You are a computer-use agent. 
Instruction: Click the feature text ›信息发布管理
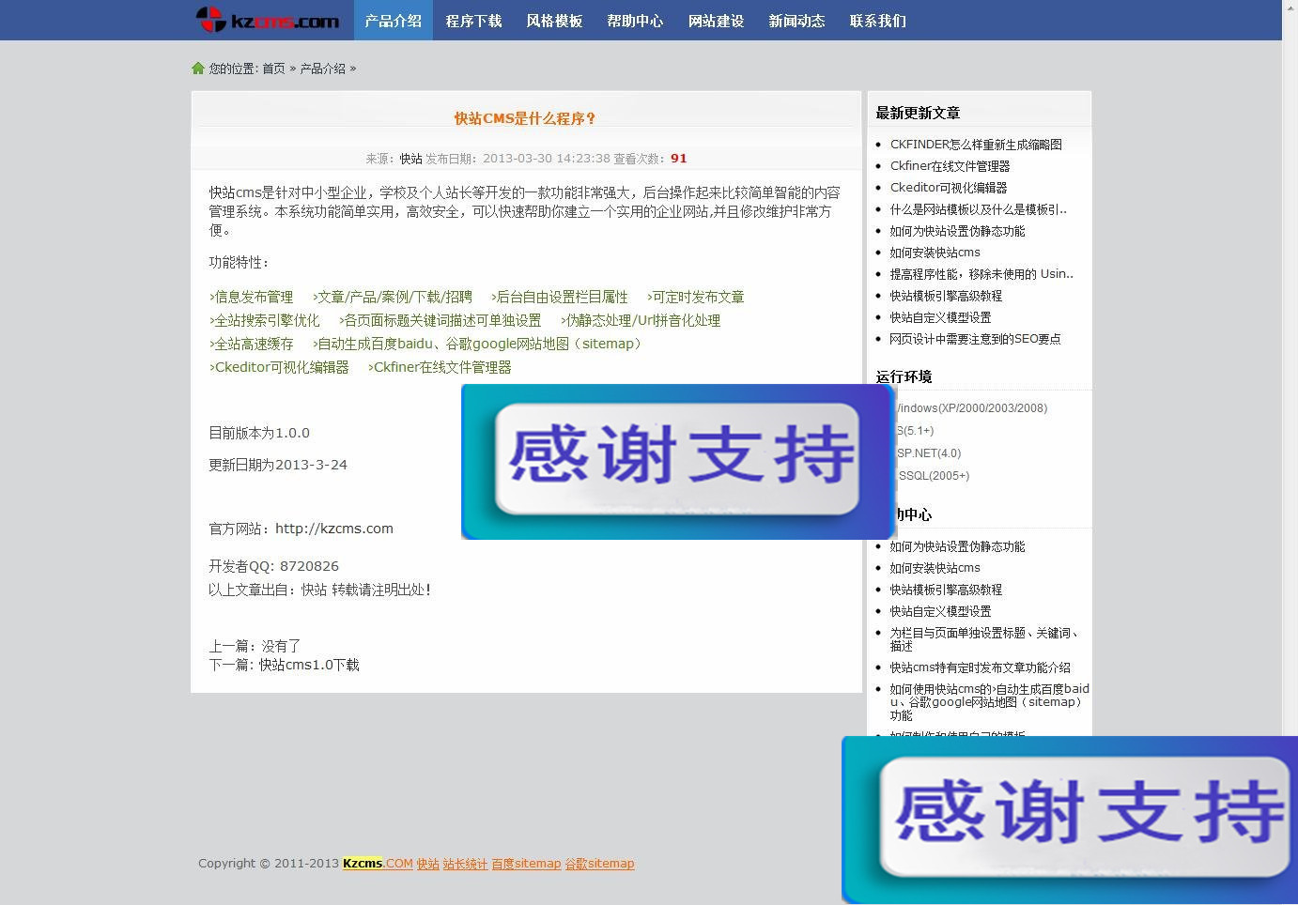click(251, 297)
